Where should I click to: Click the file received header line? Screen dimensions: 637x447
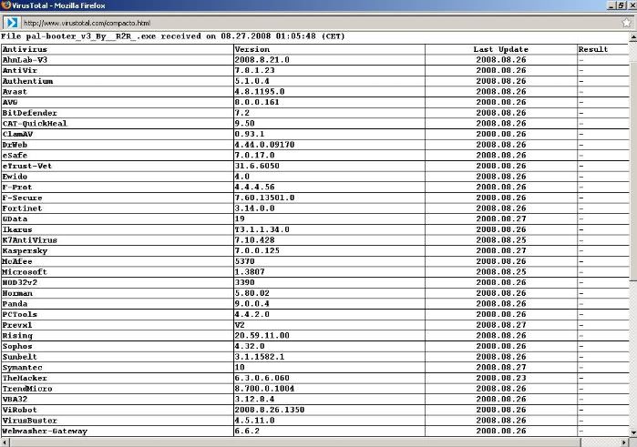173,36
